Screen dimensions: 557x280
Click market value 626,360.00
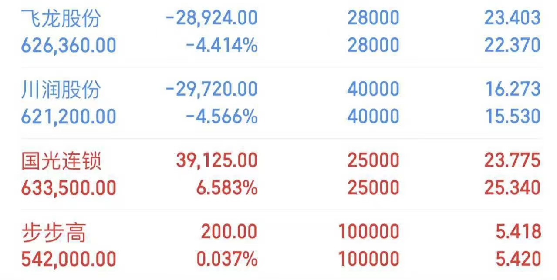pos(68,45)
